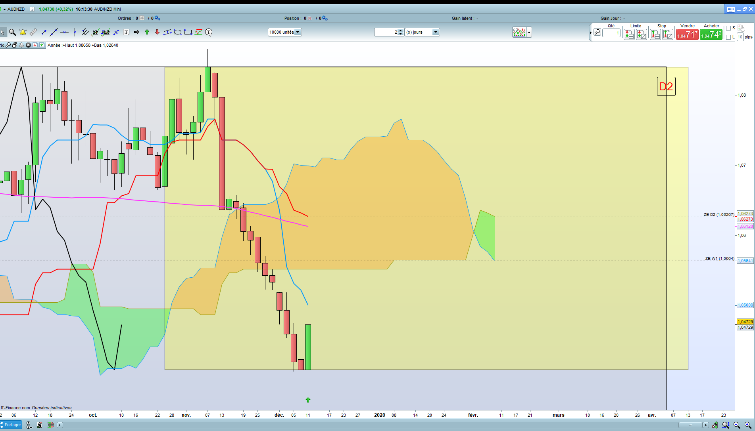Remove indicator with the black X icon
This screenshot has width=755, height=431.
point(28,45)
